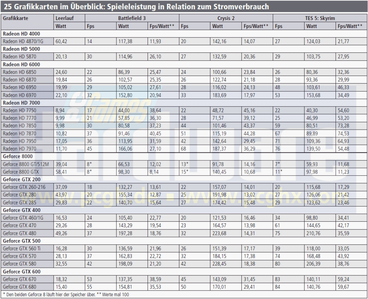Click the 'Battlefield 3' column group header
368x299 pixels.
click(x=132, y=18)
